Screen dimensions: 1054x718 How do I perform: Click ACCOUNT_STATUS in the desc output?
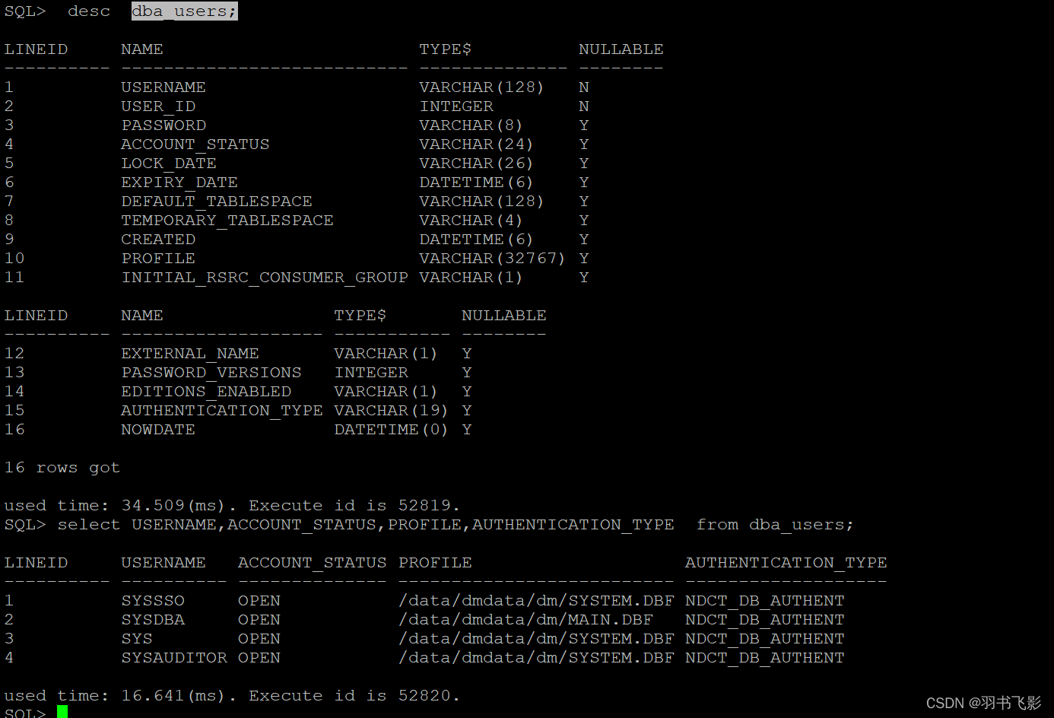195,145
